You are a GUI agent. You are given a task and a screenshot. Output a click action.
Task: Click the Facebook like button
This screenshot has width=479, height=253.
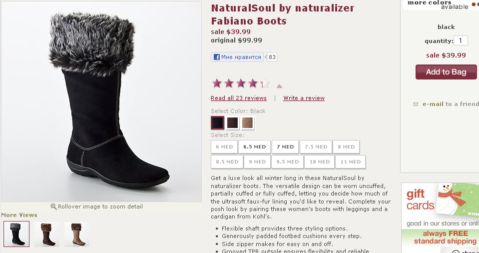pos(237,57)
